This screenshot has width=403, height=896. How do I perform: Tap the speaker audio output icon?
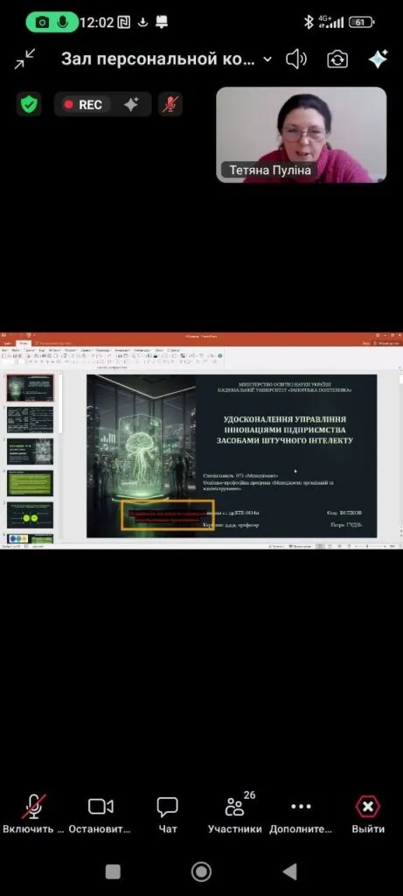296,59
